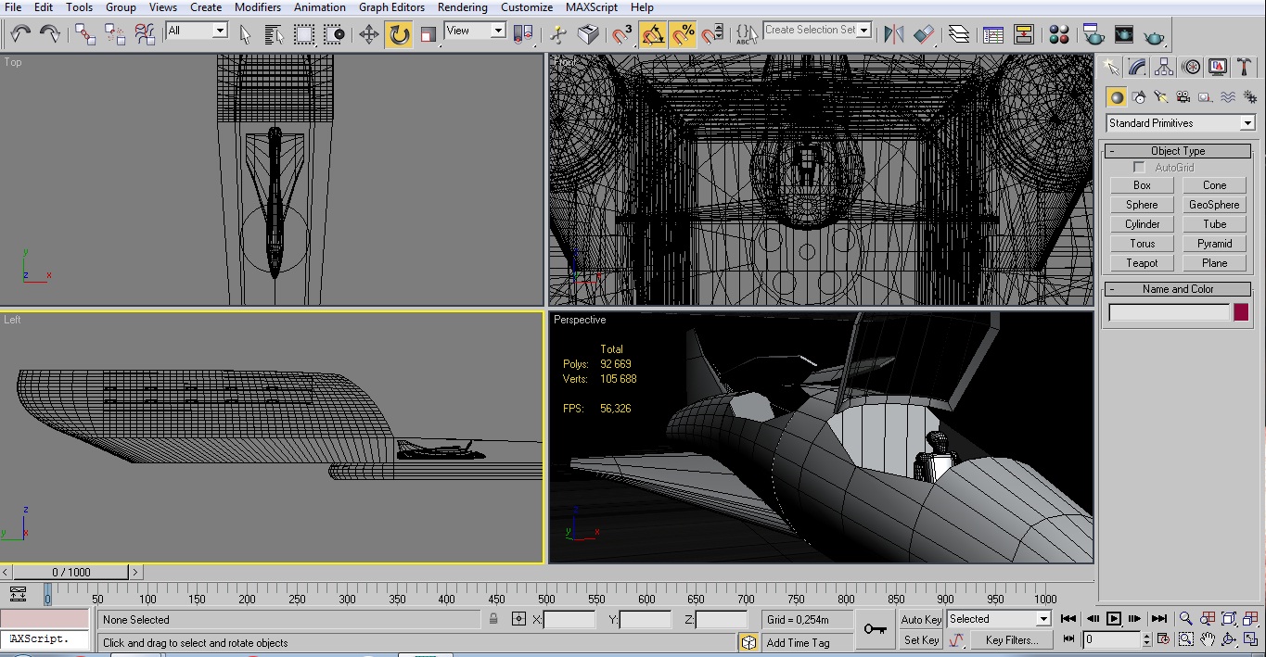
Task: Expand the Standard Primitives dropdown
Action: pos(1247,123)
